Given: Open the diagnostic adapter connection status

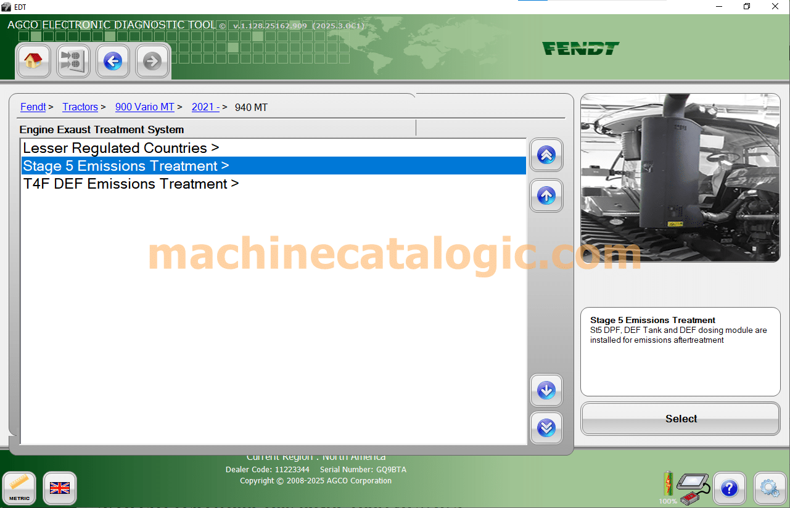Looking at the screenshot, I should (693, 489).
